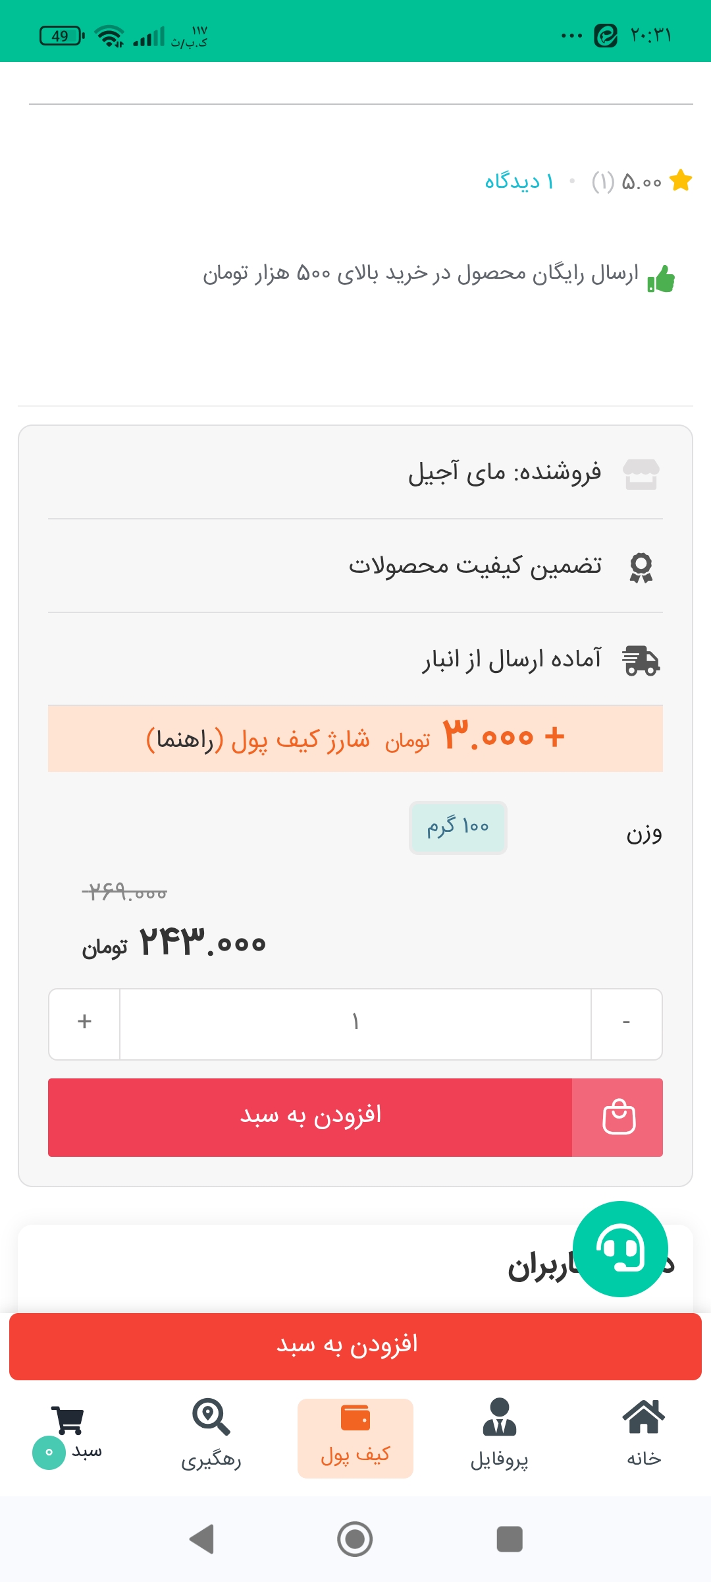
Task: Tap the Android back navigation button
Action: coord(201,1539)
